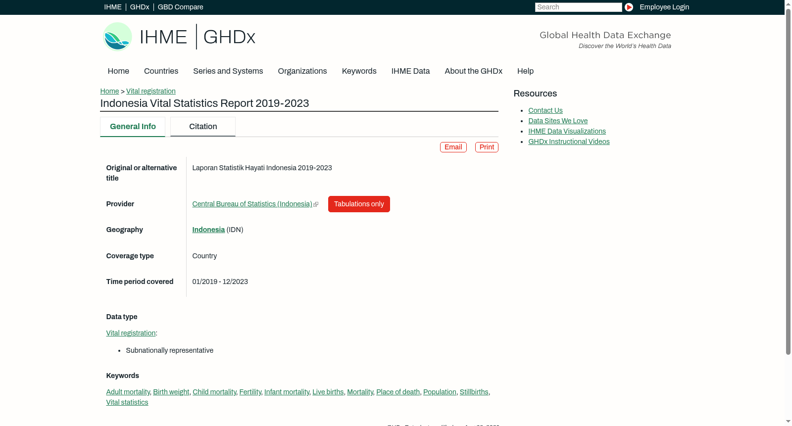Image resolution: width=792 pixels, height=426 pixels.
Task: Open the Organizations menu
Action: [x=302, y=71]
